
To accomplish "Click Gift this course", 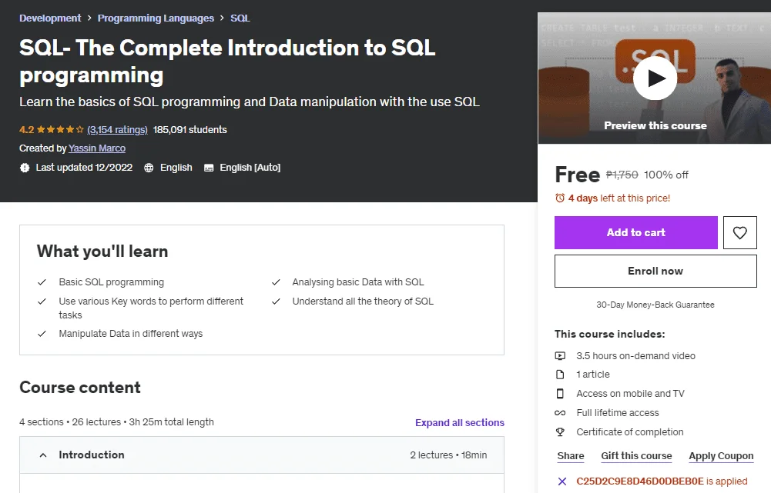I will pyautogui.click(x=636, y=455).
